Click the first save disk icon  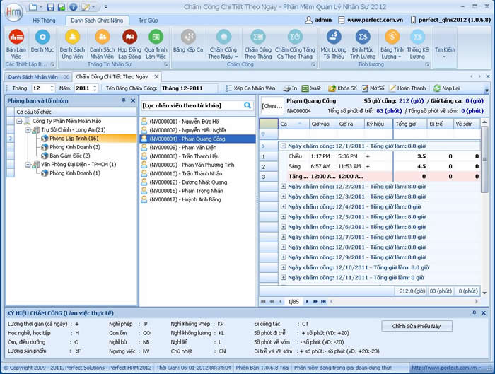click(x=50, y=7)
